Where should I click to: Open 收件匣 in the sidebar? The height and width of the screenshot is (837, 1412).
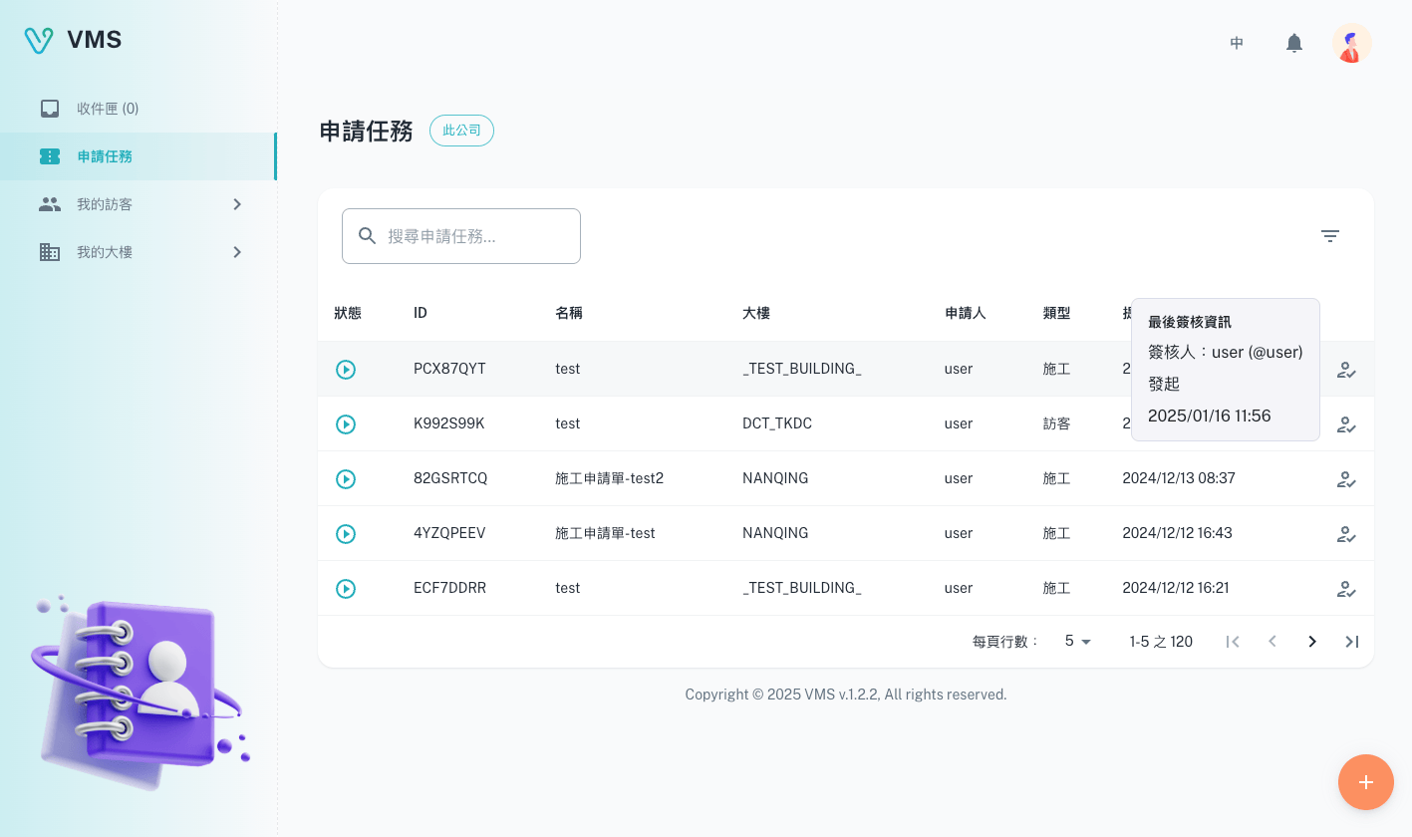(x=108, y=109)
